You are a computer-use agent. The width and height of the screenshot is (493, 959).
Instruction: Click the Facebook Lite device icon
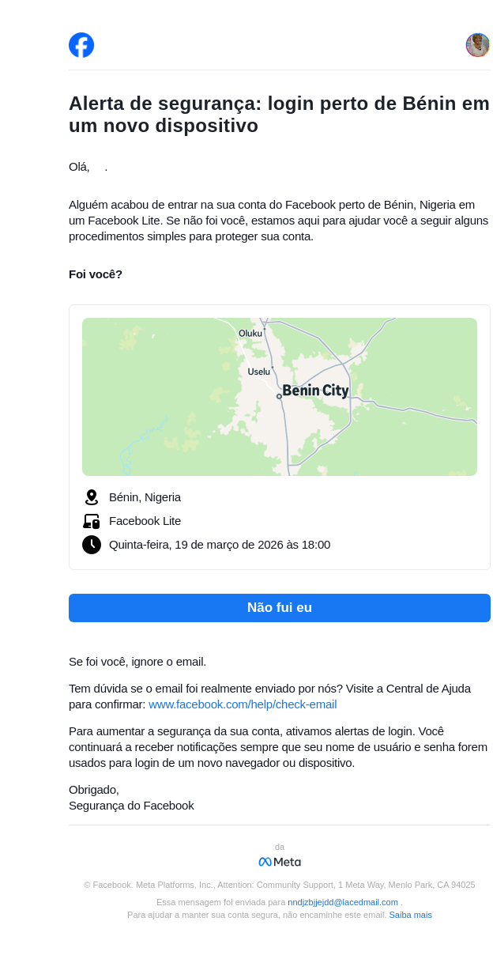tap(92, 521)
